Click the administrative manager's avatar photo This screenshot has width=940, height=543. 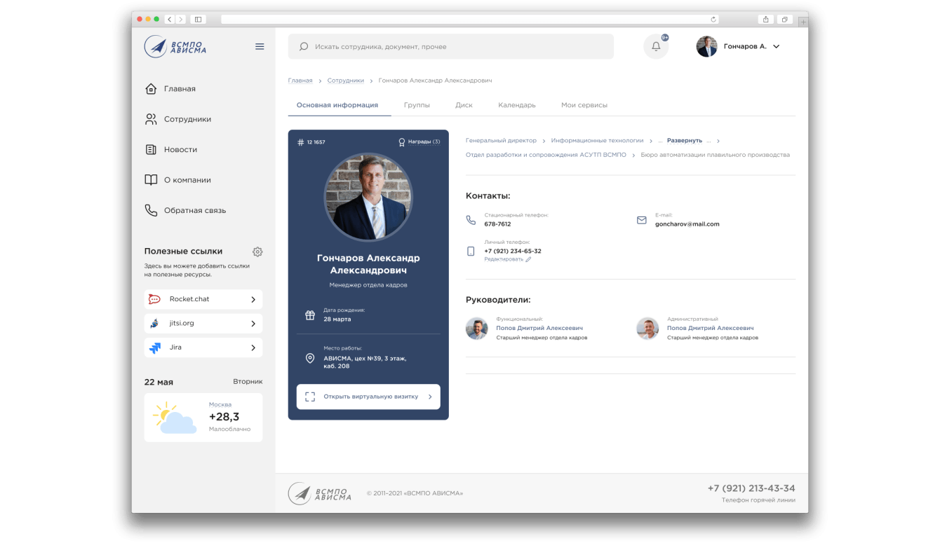coord(647,329)
